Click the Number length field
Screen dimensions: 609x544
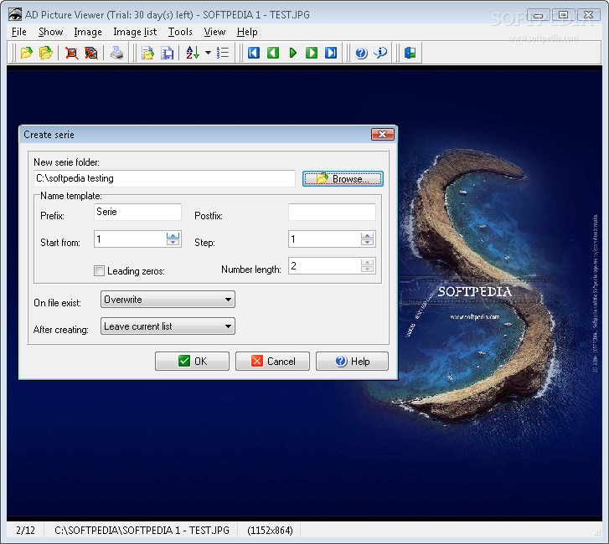pos(324,266)
